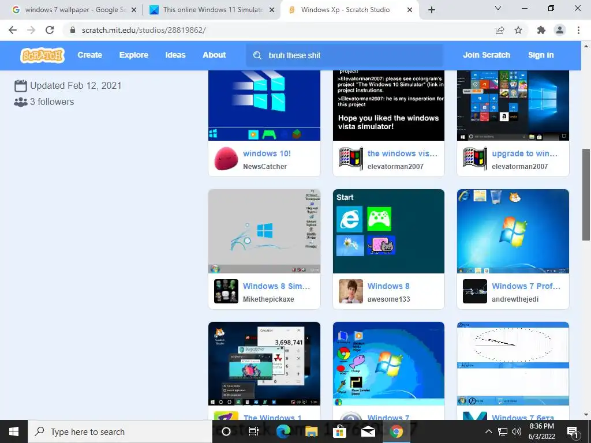Close the windows 7 wallpaper tab
The height and width of the screenshot is (443, 591).
[x=134, y=10]
